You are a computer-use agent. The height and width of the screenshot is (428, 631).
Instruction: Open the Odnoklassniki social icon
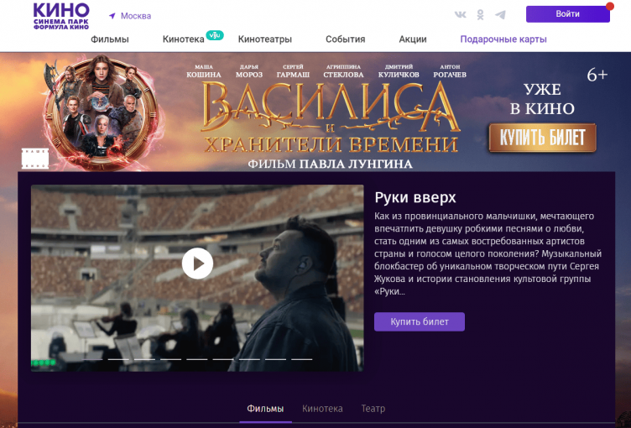(x=480, y=15)
